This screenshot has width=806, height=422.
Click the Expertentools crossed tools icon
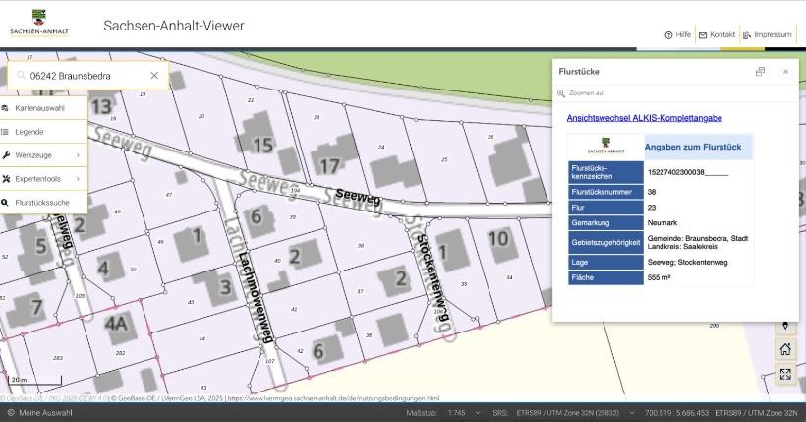(x=6, y=179)
